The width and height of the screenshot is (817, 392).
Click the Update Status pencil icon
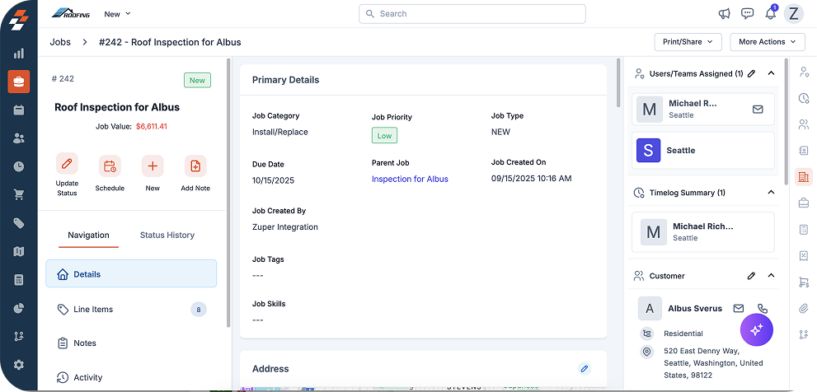[68, 166]
